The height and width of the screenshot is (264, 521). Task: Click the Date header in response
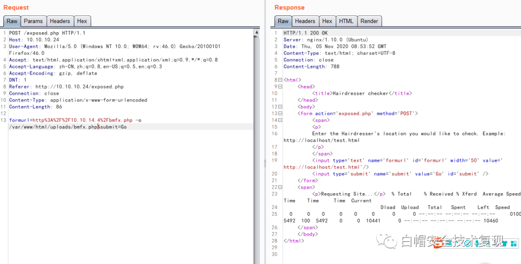coord(335,46)
